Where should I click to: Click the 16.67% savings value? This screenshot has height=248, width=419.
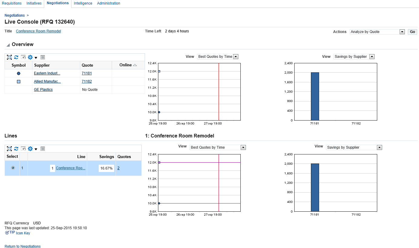(x=107, y=168)
